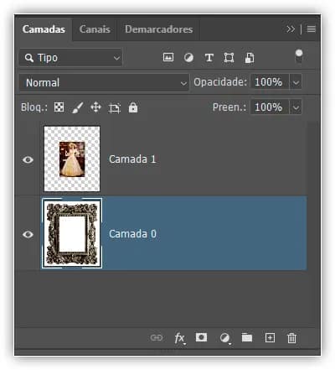Filter layers by pixel image icon
The height and width of the screenshot is (370, 335).
pos(168,57)
